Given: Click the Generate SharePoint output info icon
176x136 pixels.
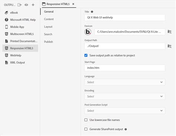Looking at the screenshot, I should coord(126,129).
